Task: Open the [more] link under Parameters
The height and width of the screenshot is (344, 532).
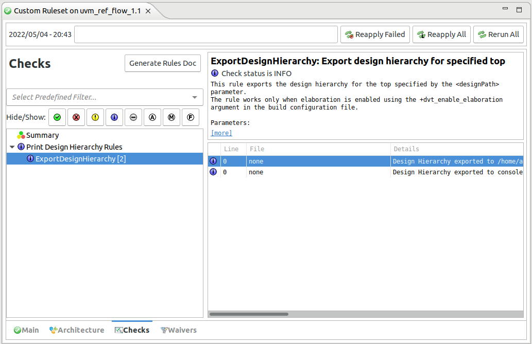Action: 221,133
